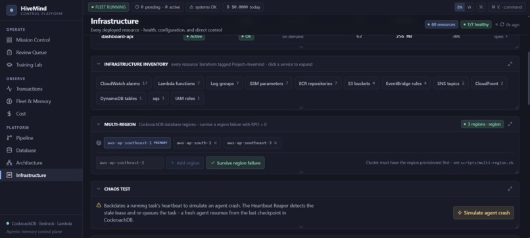
Task: Remove the aws-ap-south-1 region
Action: click(215, 143)
